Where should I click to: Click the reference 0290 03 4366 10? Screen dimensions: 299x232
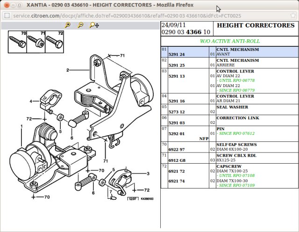186,32
